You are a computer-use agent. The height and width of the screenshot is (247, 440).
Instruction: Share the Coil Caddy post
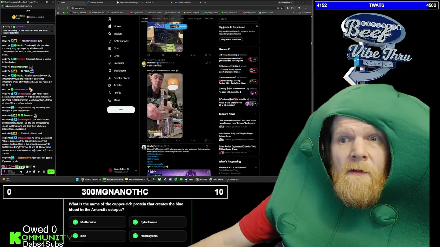[x=210, y=140]
